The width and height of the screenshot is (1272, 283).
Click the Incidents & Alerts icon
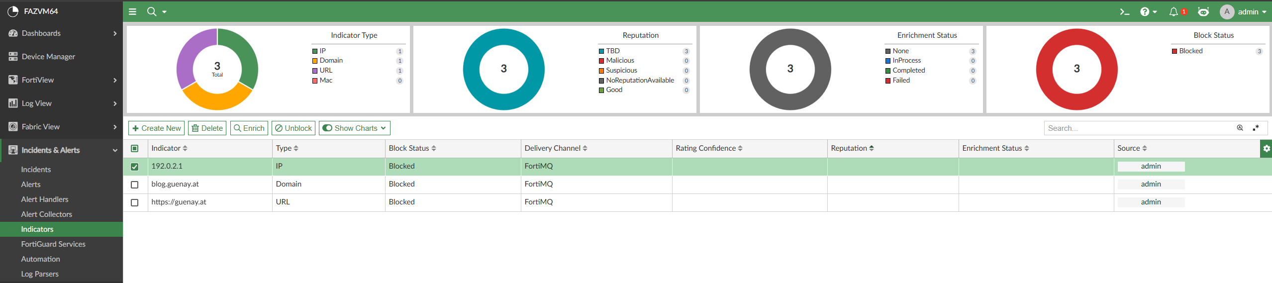click(13, 150)
